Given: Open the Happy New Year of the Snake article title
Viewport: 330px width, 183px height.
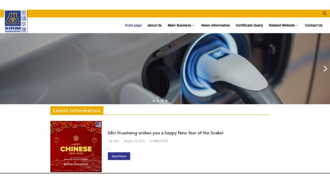Looking at the screenshot, I should (x=165, y=133).
